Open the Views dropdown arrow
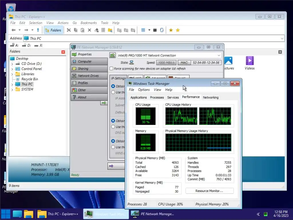 [x=149, y=30]
